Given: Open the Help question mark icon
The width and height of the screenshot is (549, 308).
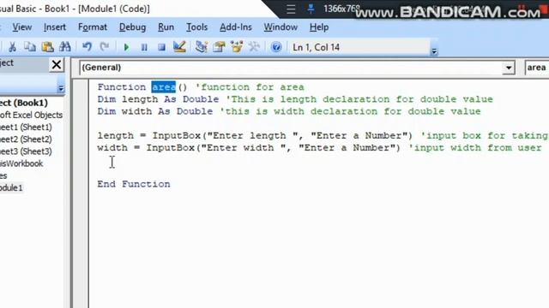Looking at the screenshot, I should (276, 47).
